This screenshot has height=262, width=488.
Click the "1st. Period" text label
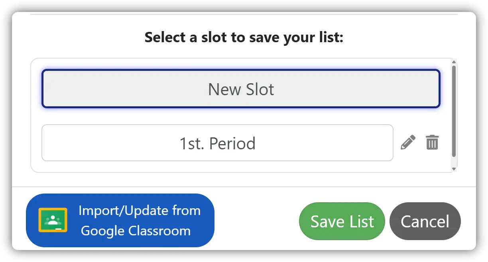point(217,143)
